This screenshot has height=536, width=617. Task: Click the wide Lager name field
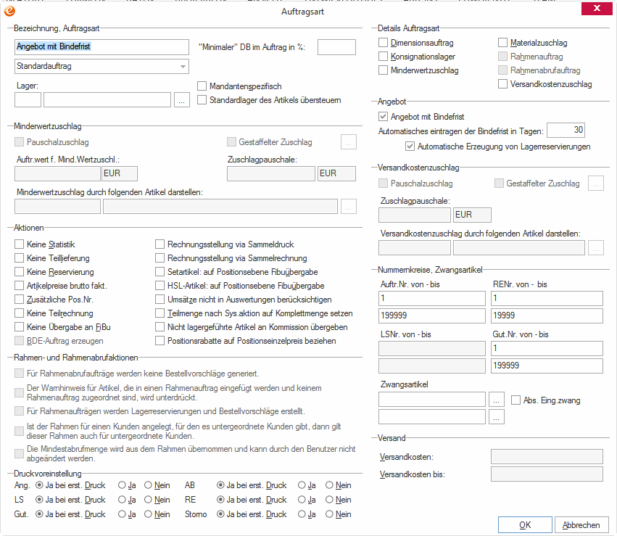coord(107,100)
